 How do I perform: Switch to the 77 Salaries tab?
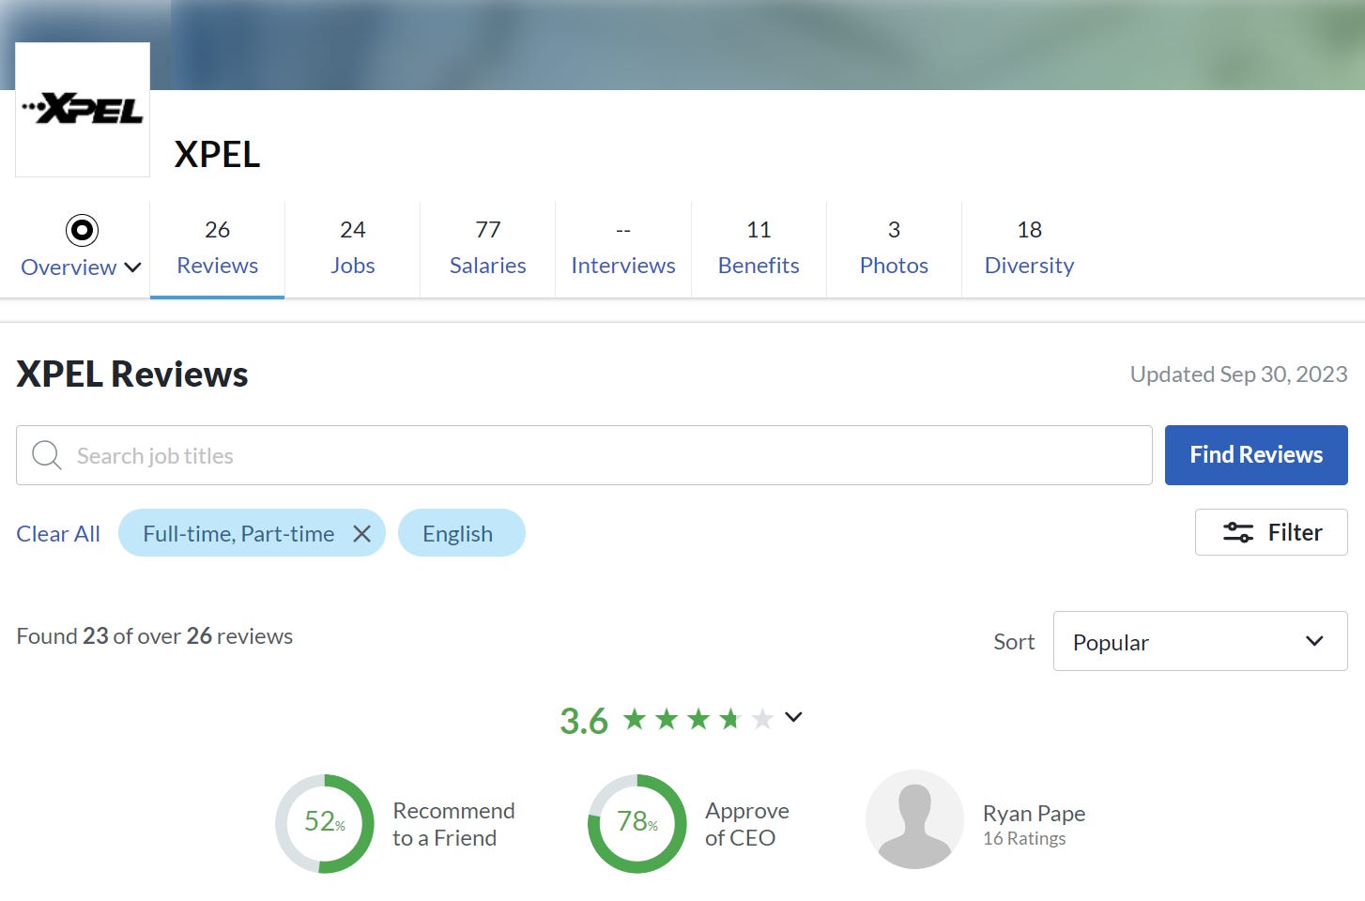pos(488,249)
